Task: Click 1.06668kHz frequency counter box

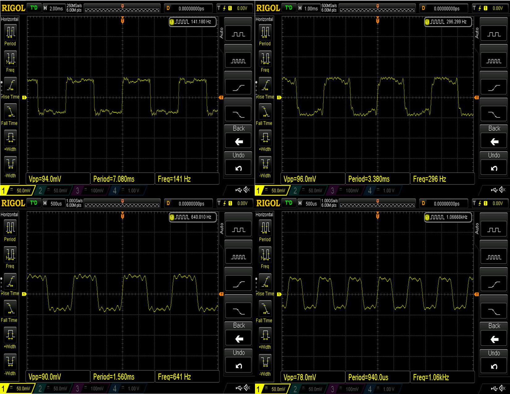Action: click(x=448, y=217)
